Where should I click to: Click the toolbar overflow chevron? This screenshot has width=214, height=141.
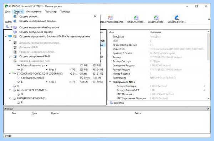(209, 19)
